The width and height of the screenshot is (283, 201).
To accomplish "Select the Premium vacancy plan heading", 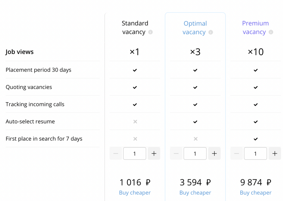I will pos(255,28).
